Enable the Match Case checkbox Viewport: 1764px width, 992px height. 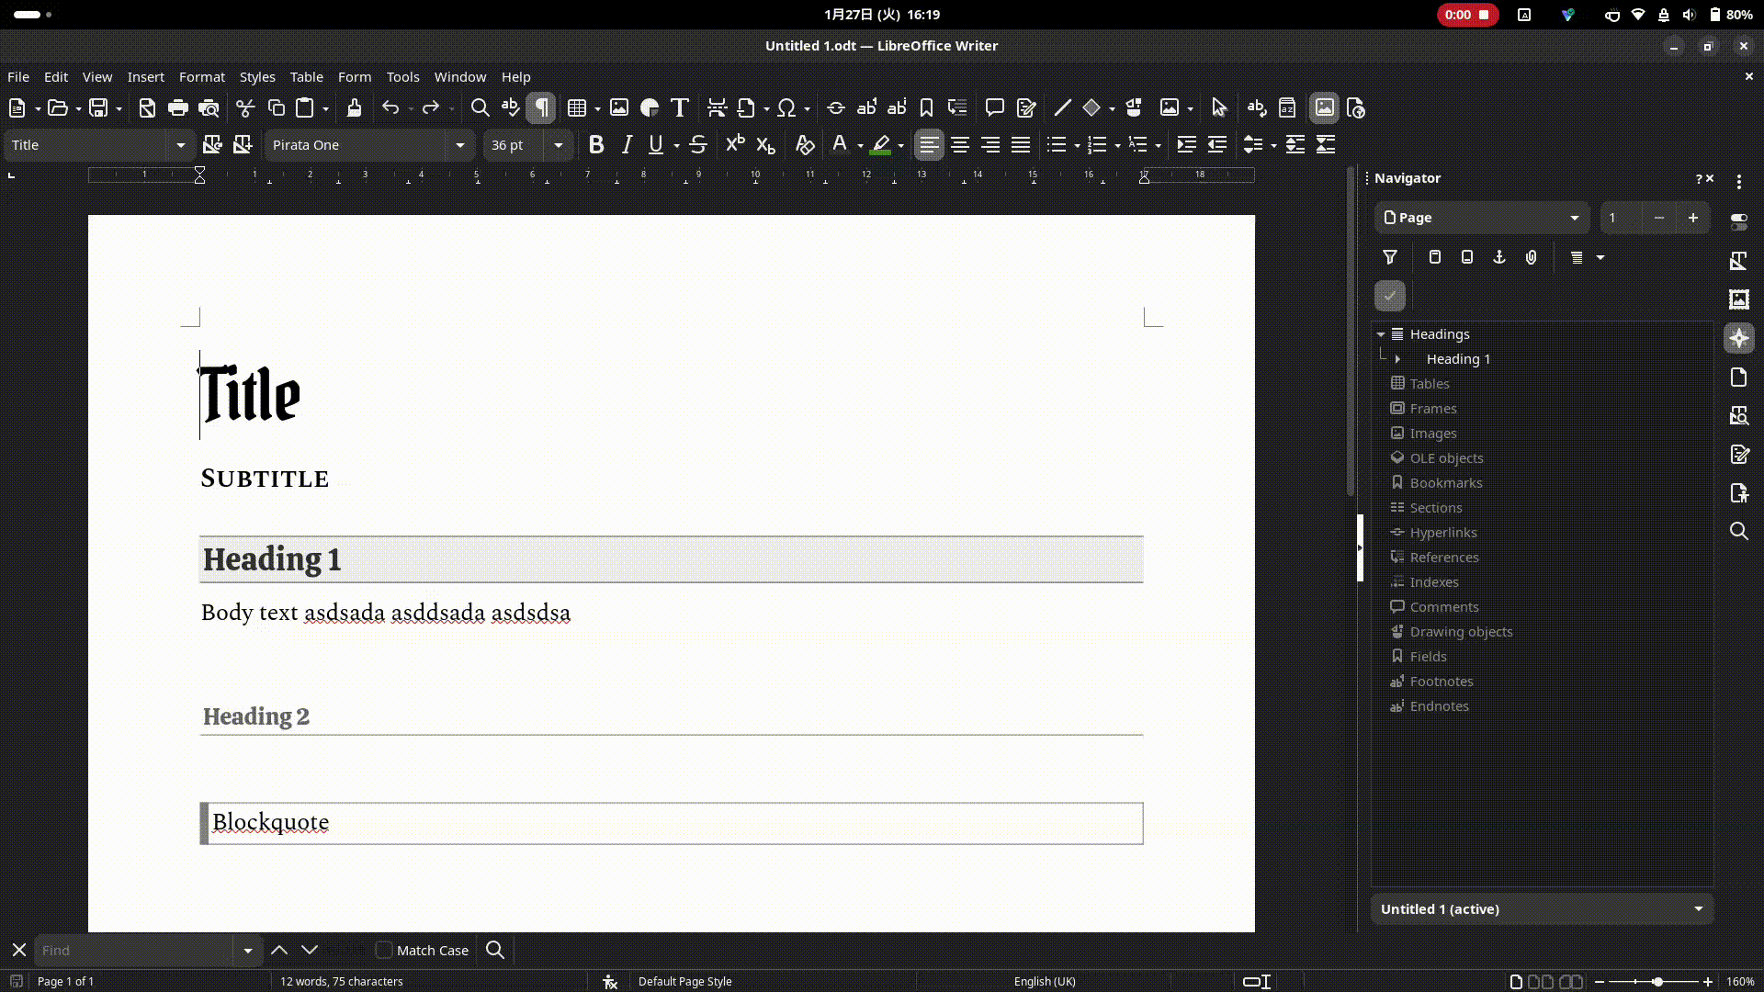385,950
